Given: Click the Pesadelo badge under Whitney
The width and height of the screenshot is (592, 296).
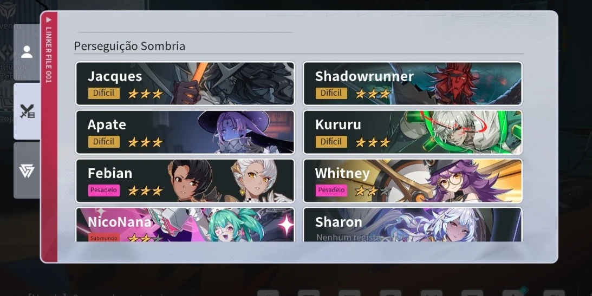Looking at the screenshot, I should coord(331,190).
